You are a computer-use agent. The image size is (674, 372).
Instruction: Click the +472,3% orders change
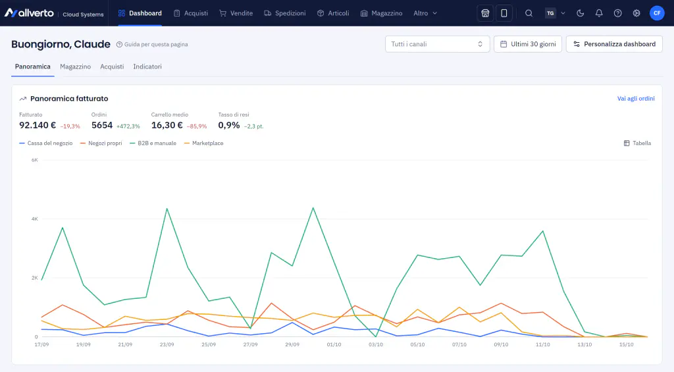coord(128,126)
